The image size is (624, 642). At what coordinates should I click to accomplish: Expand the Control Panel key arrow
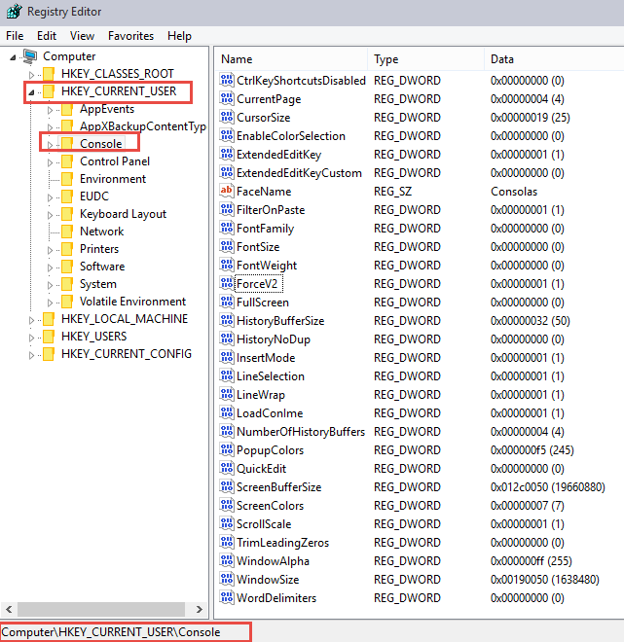click(x=50, y=162)
